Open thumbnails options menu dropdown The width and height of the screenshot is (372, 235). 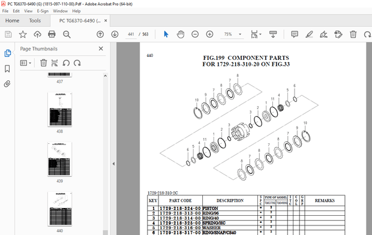pos(26,63)
